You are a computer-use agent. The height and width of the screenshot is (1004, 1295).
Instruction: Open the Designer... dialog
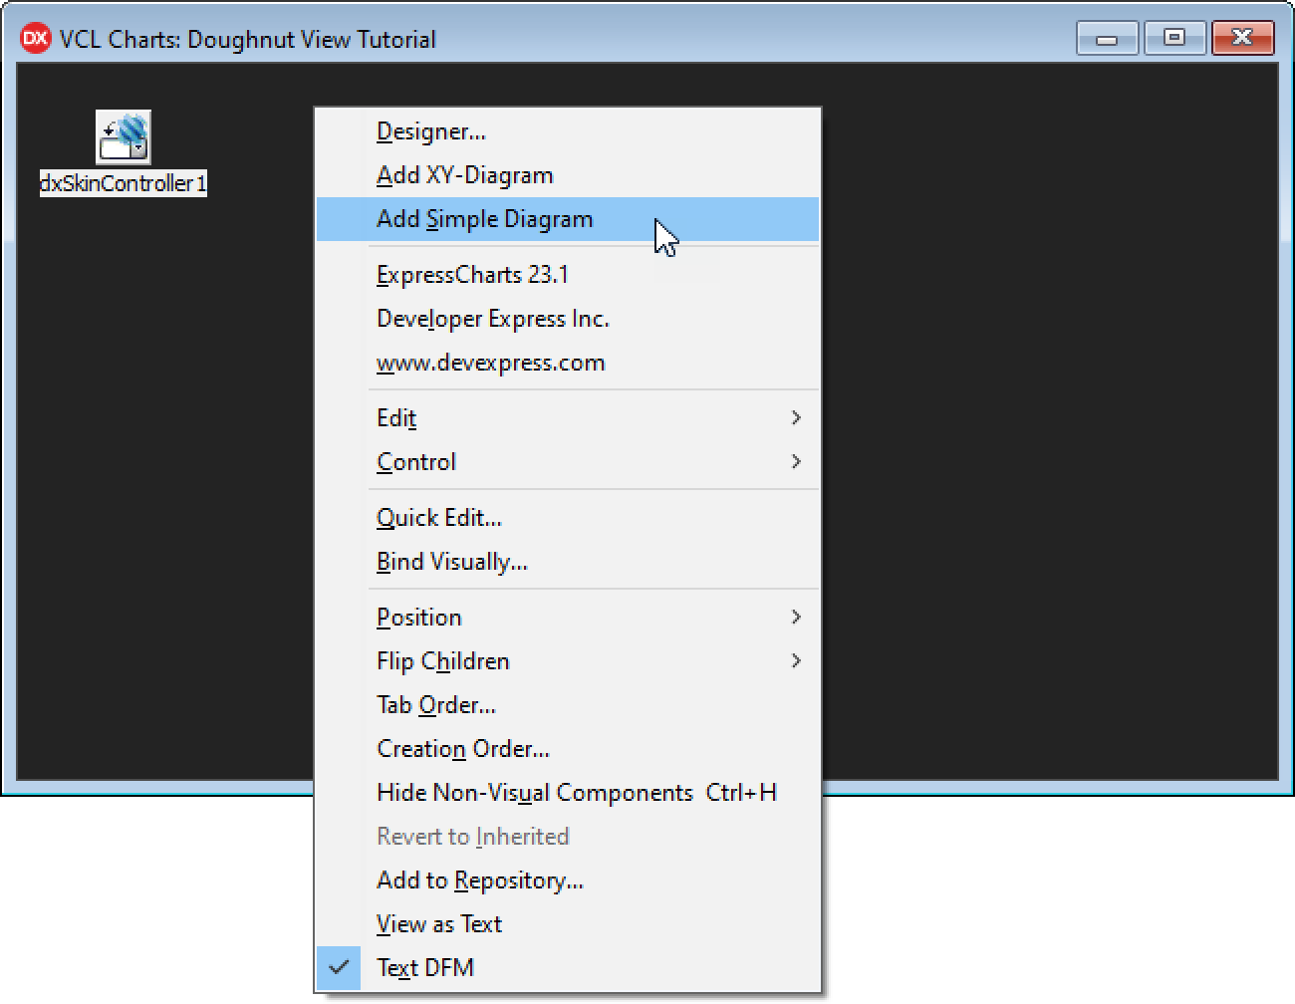tap(430, 131)
